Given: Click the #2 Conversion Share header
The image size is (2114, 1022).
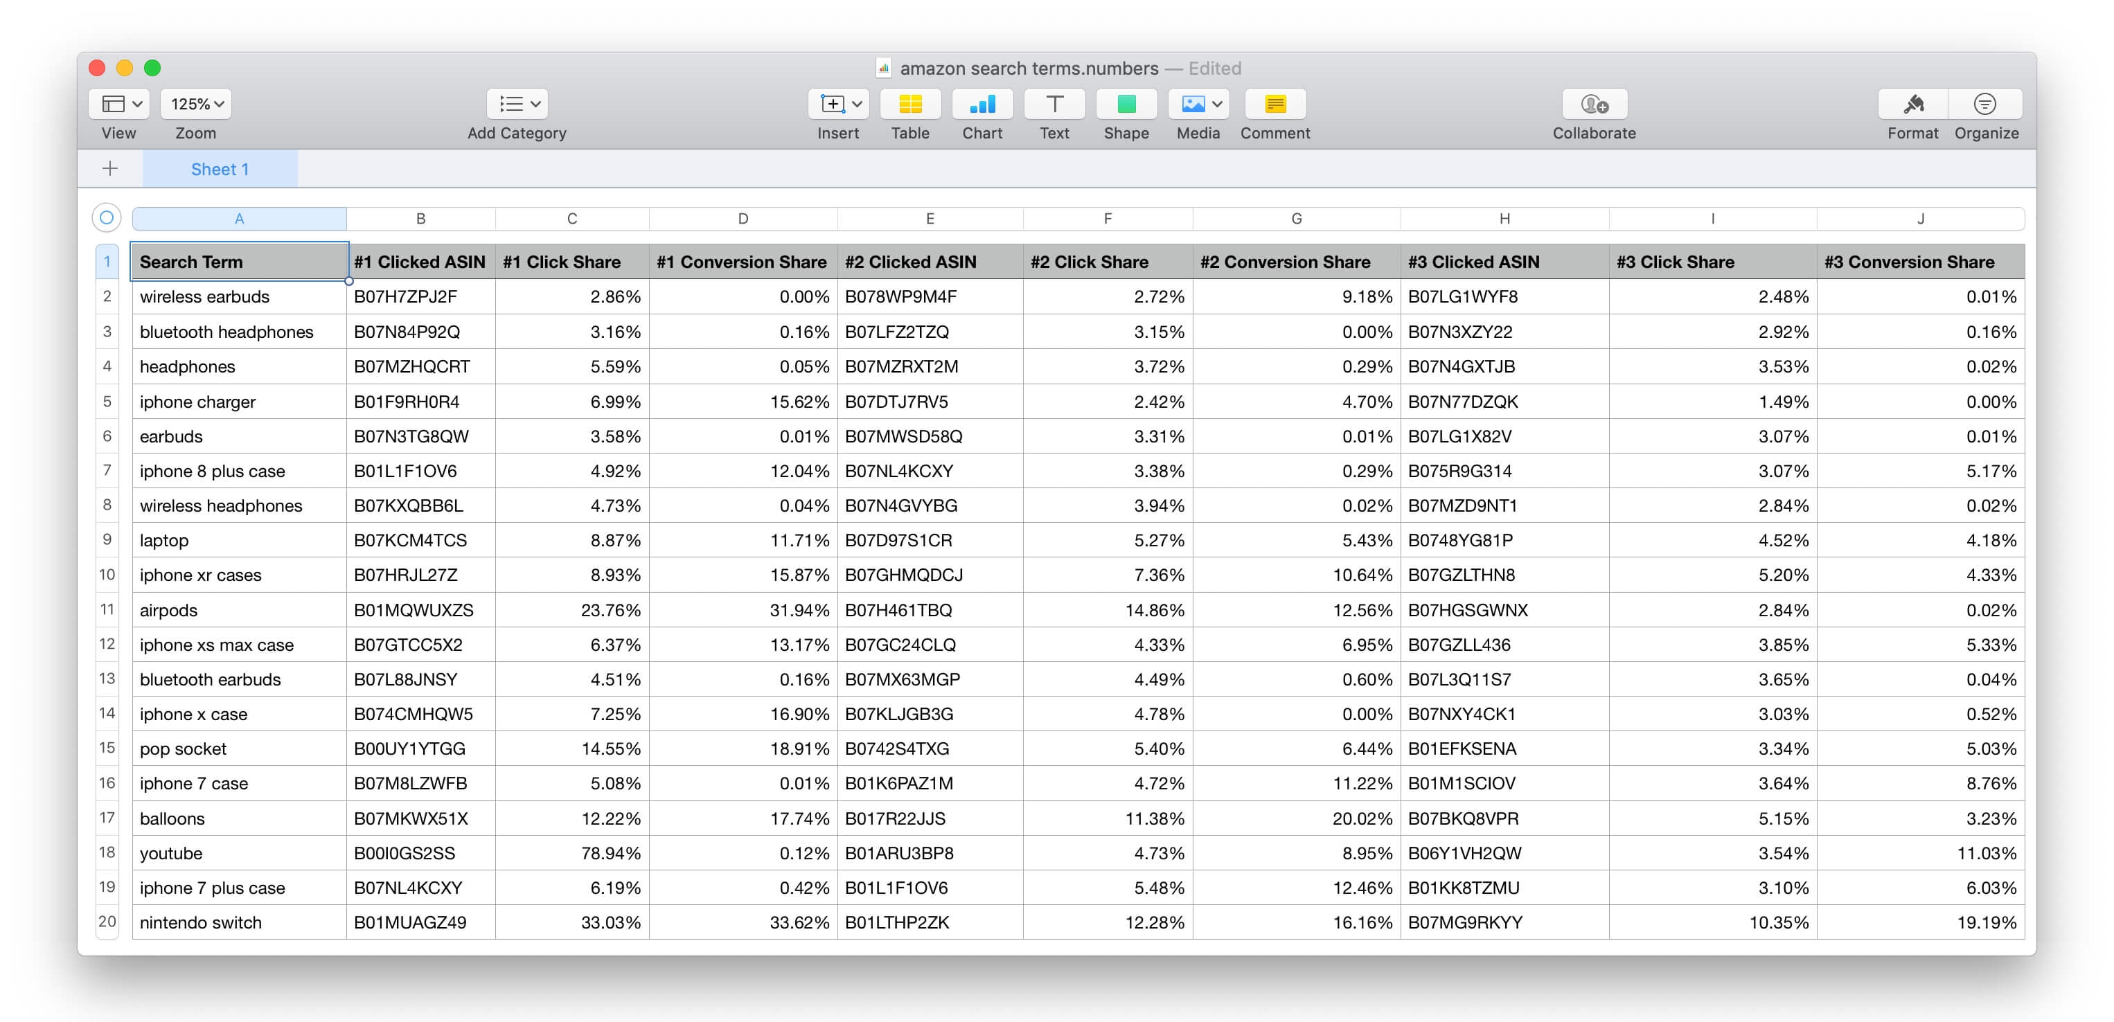Looking at the screenshot, I should pyautogui.click(x=1297, y=262).
